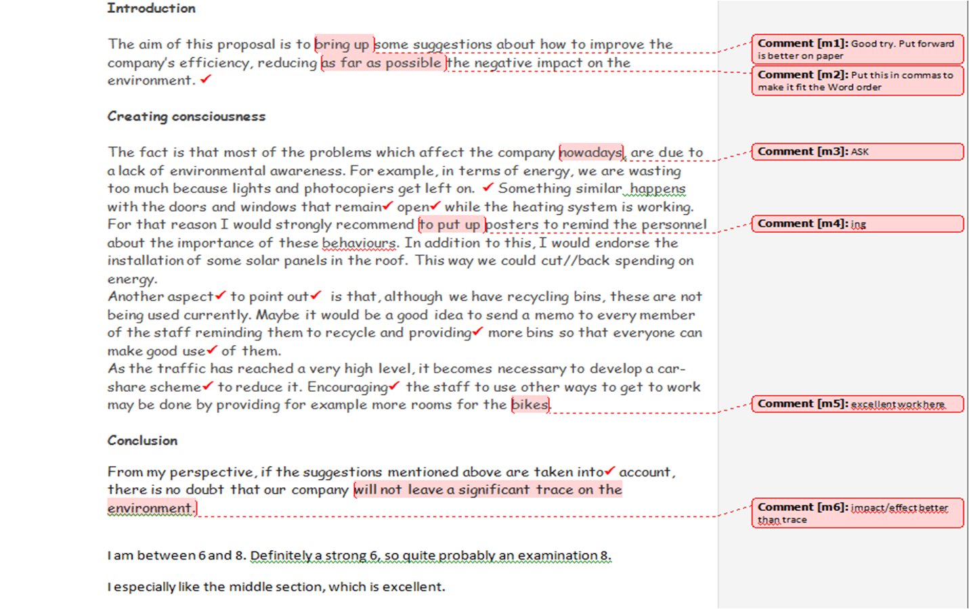Click the highlighted word 'bikes'

530,405
